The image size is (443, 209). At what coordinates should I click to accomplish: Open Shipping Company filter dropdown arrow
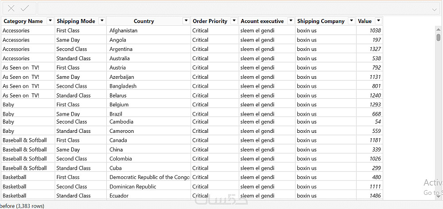[351, 21]
